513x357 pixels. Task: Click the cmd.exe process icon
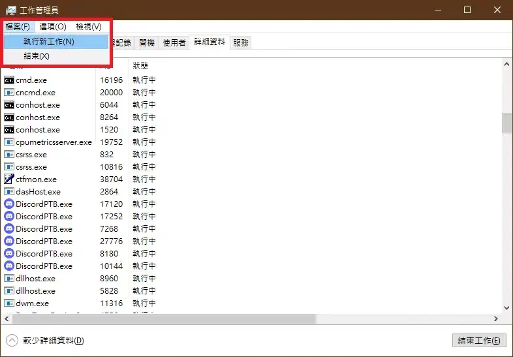pos(9,80)
